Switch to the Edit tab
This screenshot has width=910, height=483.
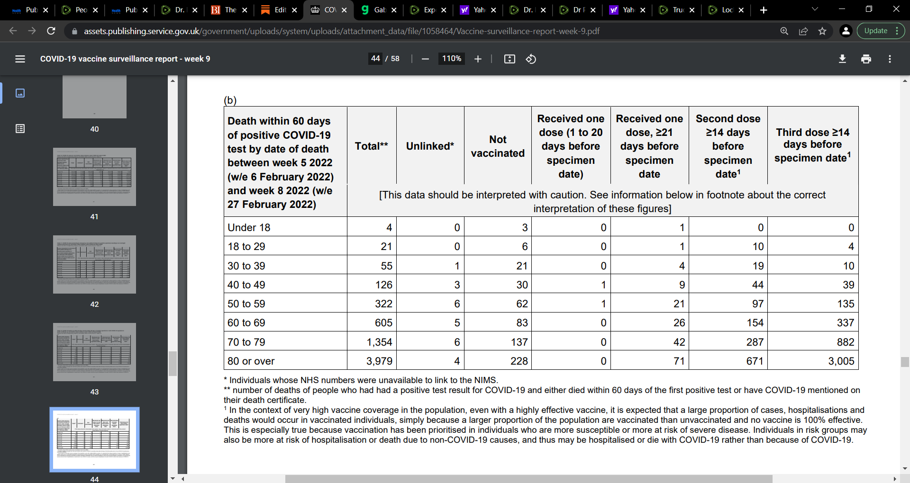coord(278,10)
